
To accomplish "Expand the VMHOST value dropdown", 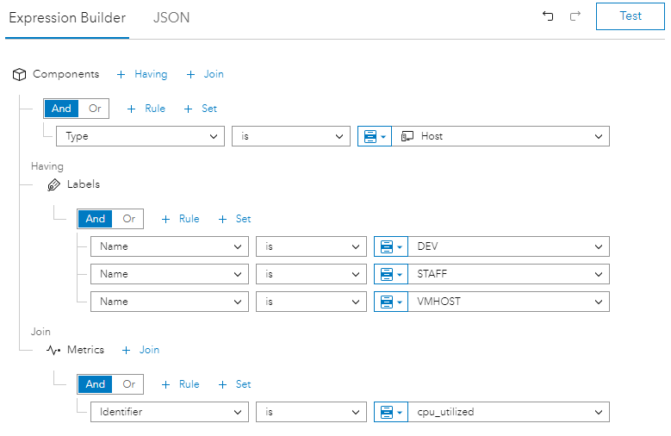I will coord(508,302).
